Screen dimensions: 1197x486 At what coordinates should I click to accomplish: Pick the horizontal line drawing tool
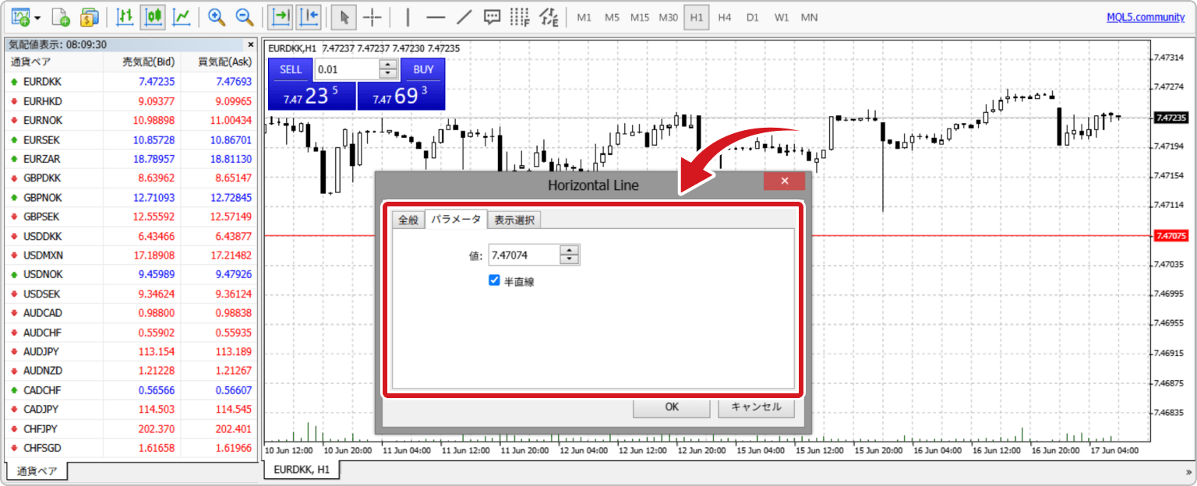point(436,16)
